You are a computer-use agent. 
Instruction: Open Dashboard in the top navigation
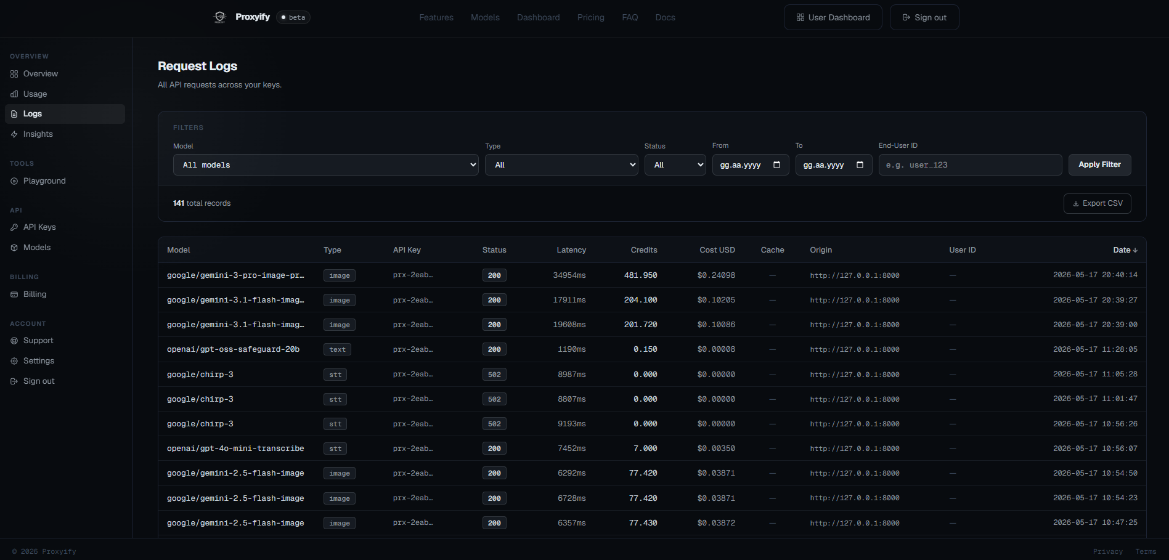(x=539, y=17)
